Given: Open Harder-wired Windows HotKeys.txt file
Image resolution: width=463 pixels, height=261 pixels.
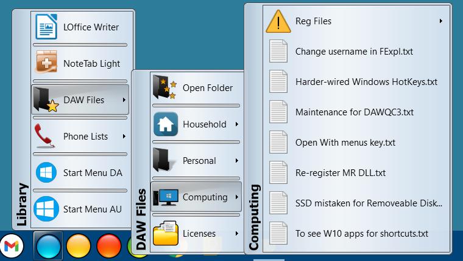Looking at the screenshot, I should [366, 82].
